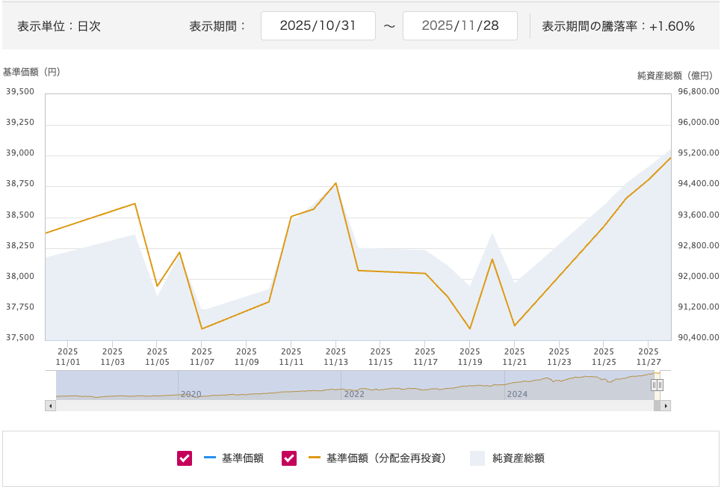The width and height of the screenshot is (721, 489).
Task: Open the start date field 2025/10/31
Action: 318,26
